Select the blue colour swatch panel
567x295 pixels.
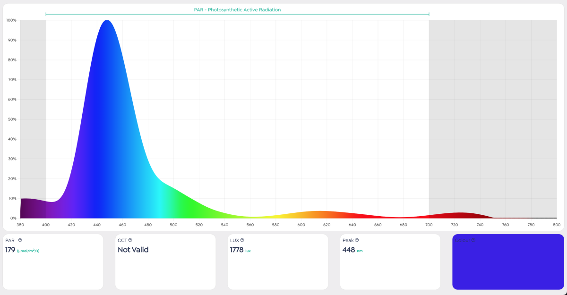click(508, 261)
